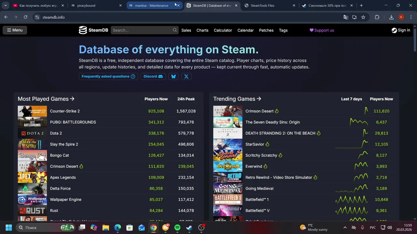Screen dimensions: 417x234
Task: Open The Seven Deadly Sins: Origin
Action: [272, 122]
